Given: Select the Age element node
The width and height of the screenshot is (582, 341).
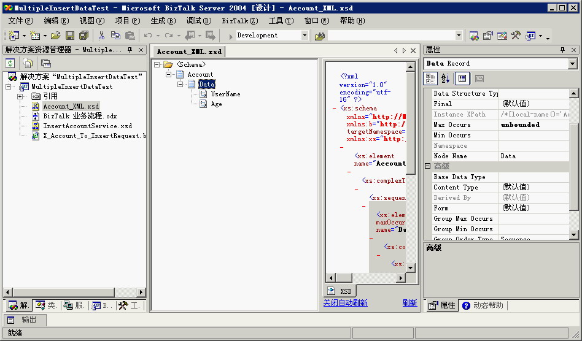Looking at the screenshot, I should point(216,104).
